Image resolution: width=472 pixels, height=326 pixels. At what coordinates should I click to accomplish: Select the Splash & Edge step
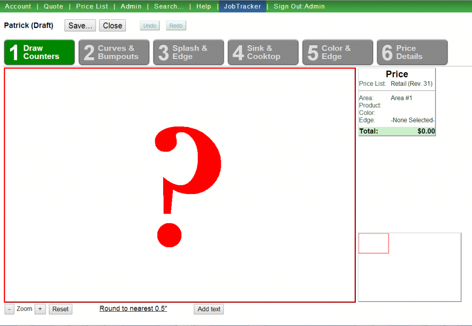click(189, 52)
